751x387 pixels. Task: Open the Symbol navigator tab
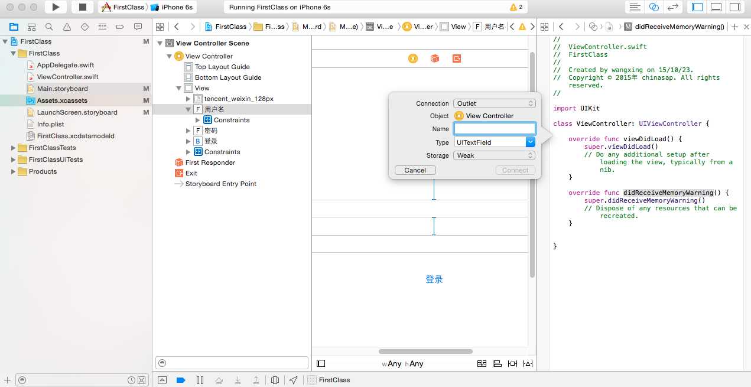click(x=32, y=27)
